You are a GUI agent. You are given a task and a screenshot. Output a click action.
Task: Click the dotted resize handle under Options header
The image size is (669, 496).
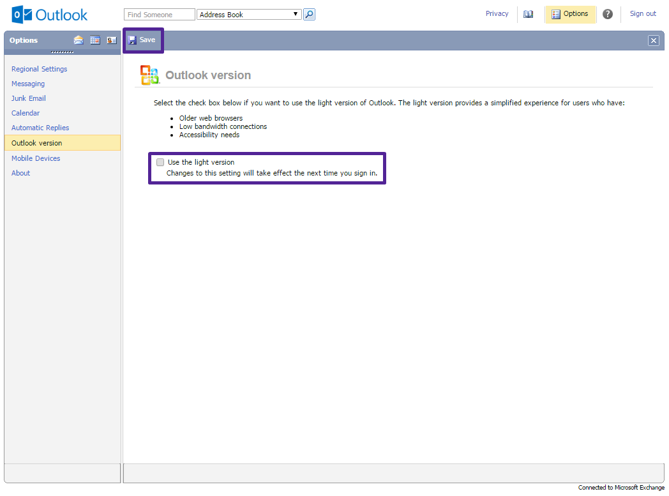(x=63, y=52)
